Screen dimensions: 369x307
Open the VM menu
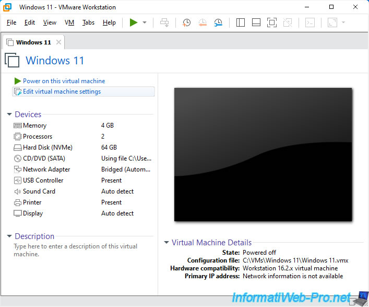point(69,22)
